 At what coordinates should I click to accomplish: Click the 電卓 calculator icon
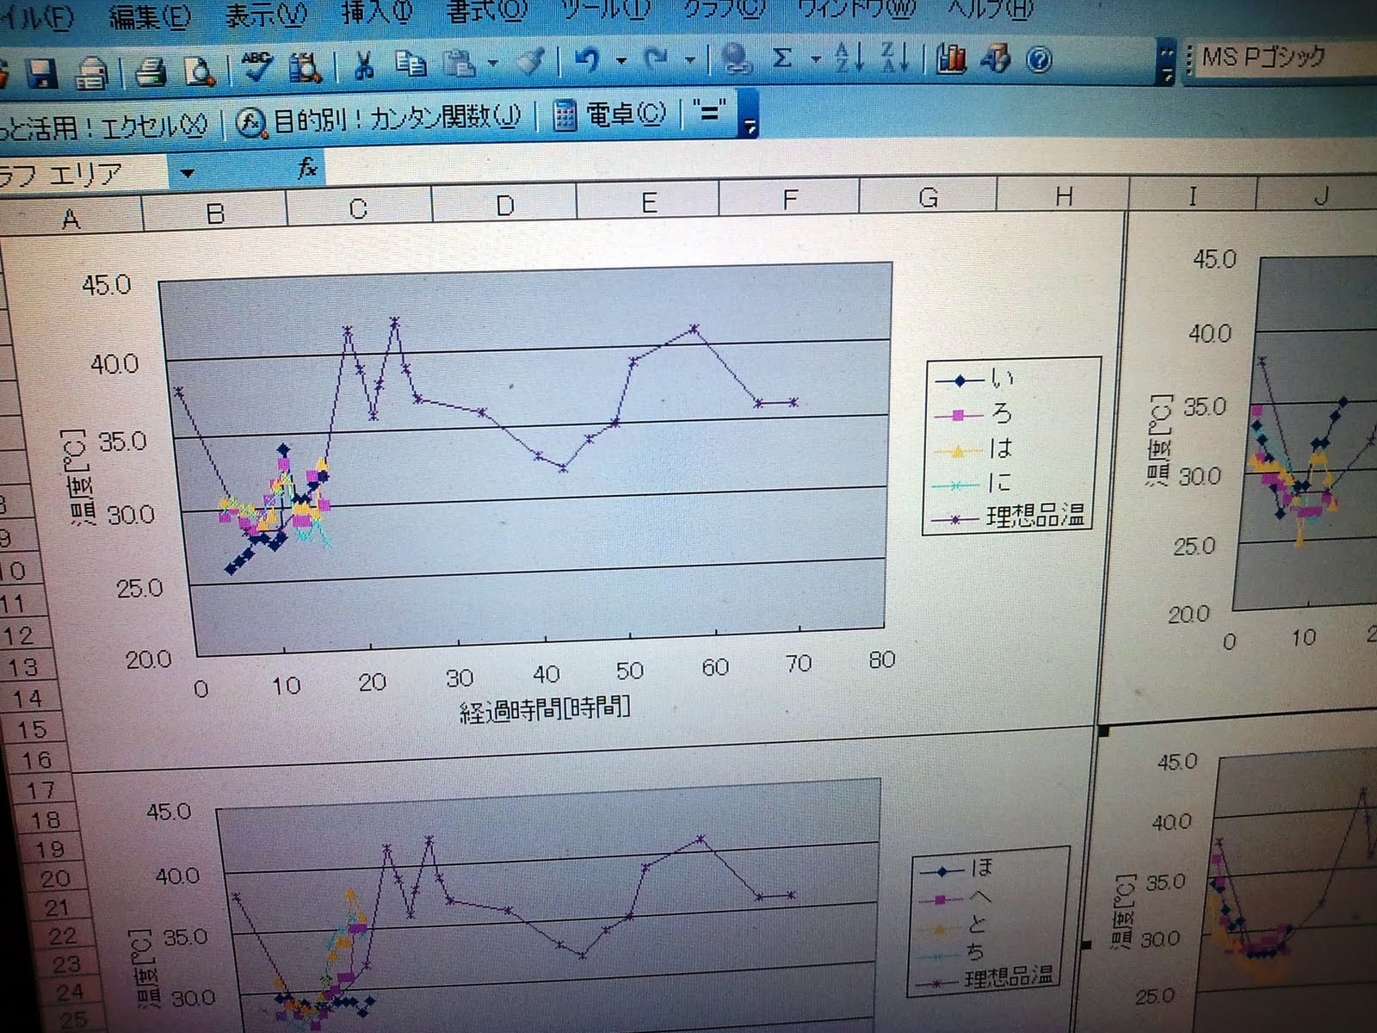[x=565, y=116]
